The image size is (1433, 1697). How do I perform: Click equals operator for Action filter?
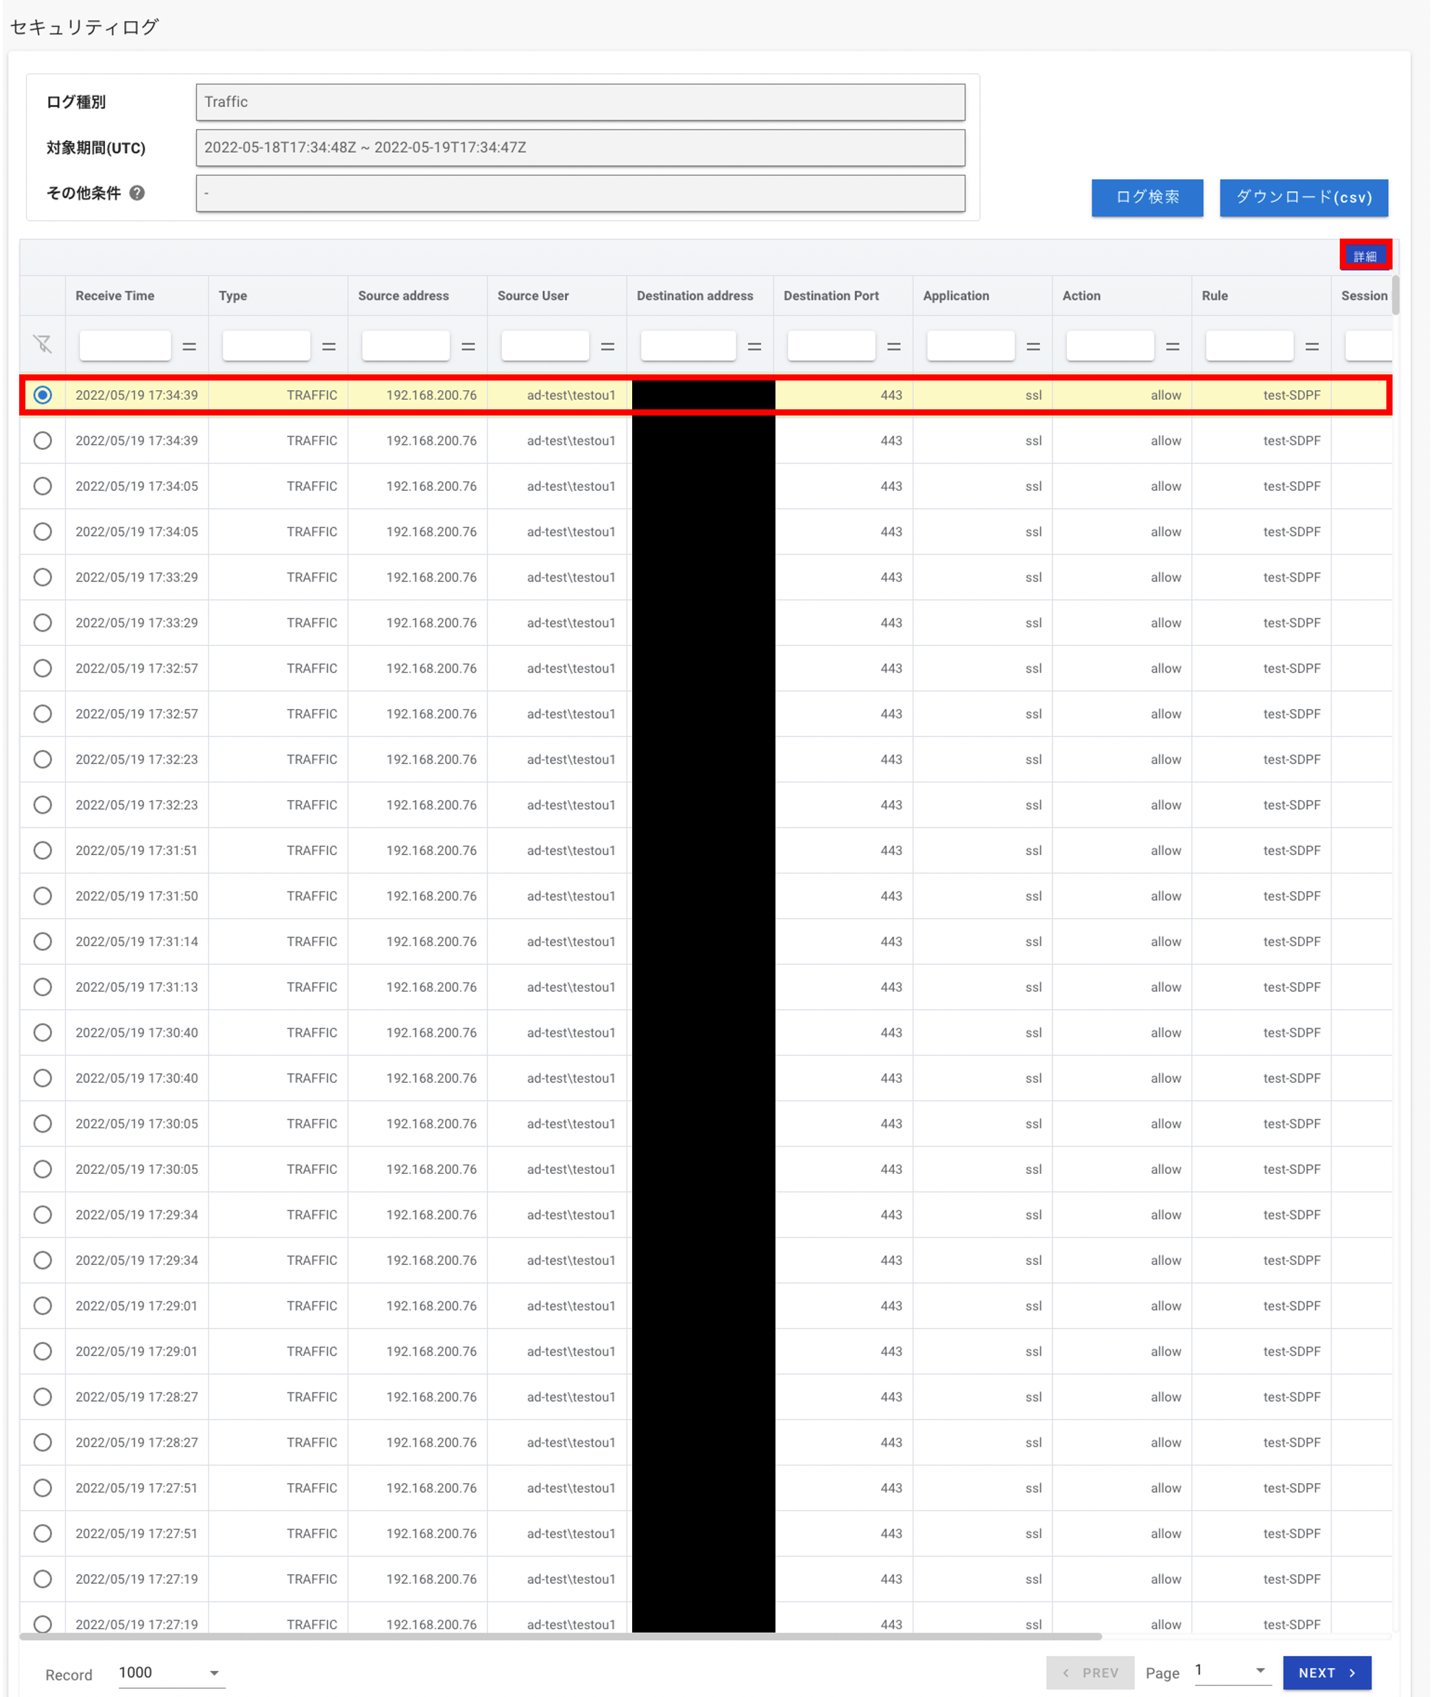tap(1173, 346)
